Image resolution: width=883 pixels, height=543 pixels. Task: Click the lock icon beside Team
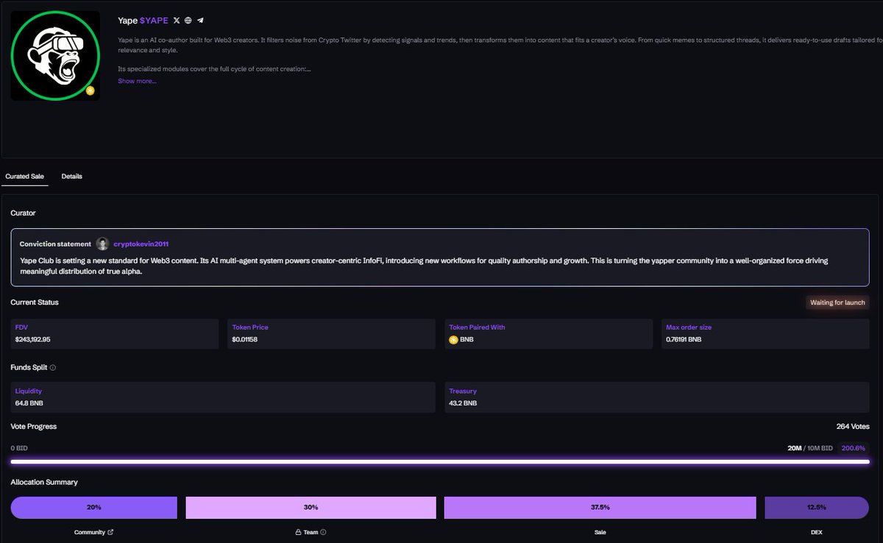pyautogui.click(x=298, y=532)
